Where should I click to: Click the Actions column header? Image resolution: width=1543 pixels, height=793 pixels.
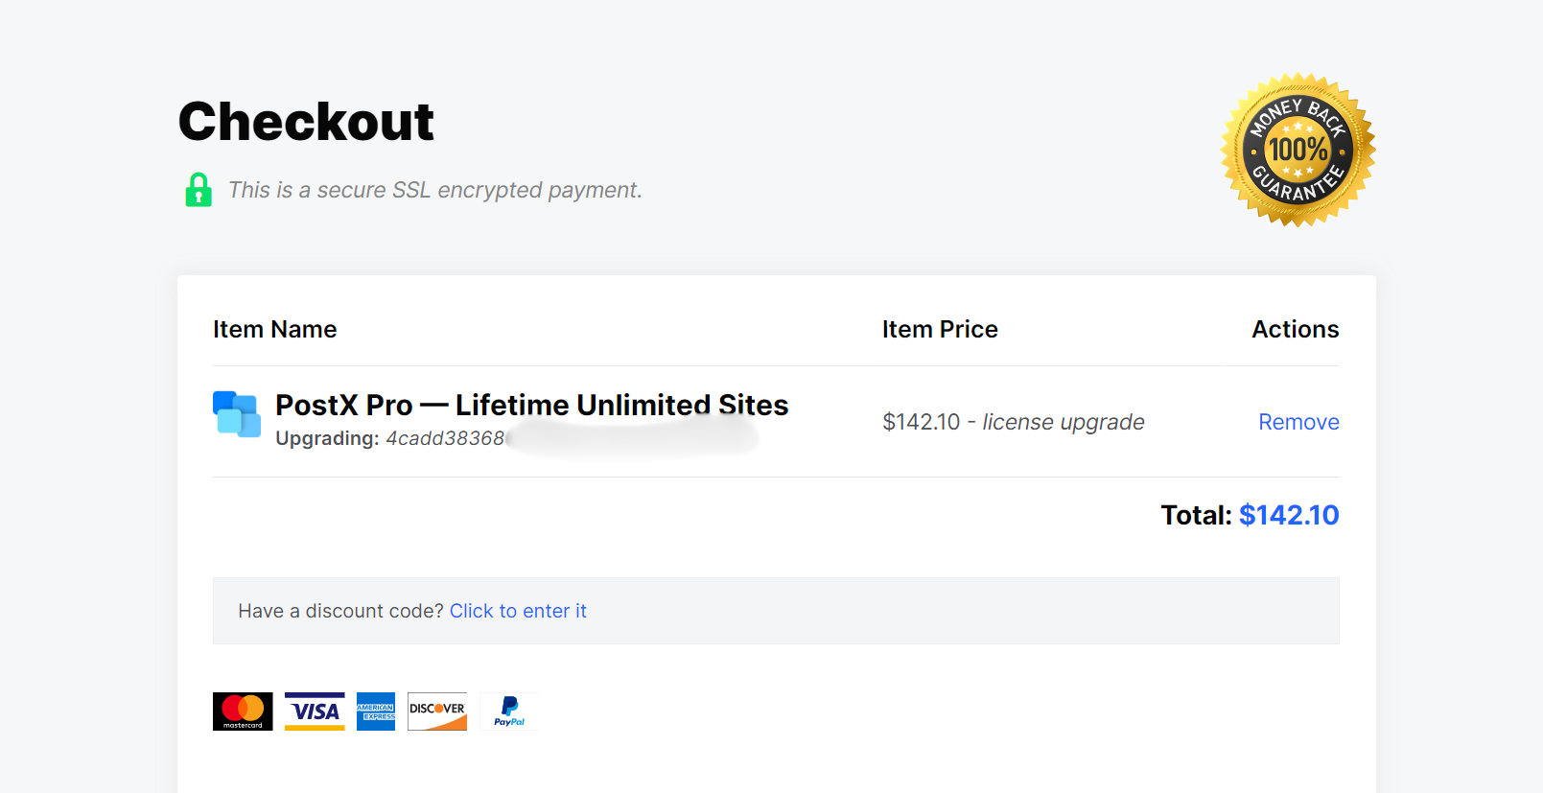[1295, 329]
